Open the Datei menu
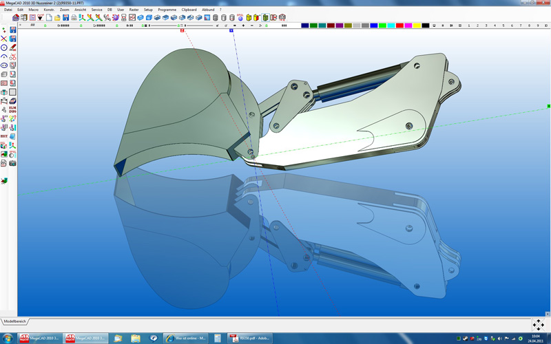 (8, 10)
